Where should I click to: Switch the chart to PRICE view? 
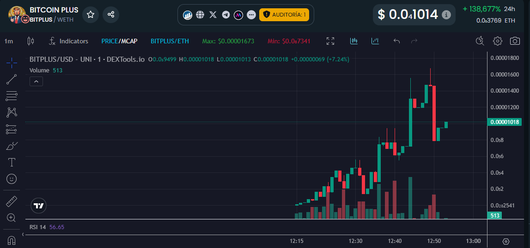pos(109,41)
